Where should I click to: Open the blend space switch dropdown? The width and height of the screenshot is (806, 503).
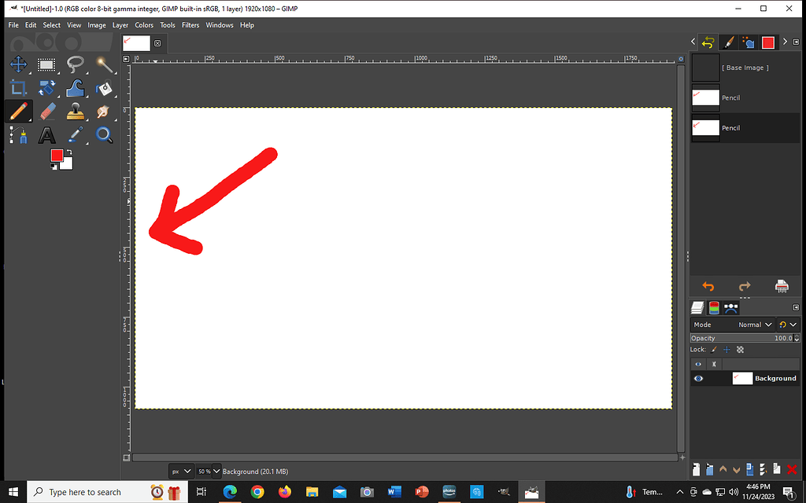(x=789, y=324)
